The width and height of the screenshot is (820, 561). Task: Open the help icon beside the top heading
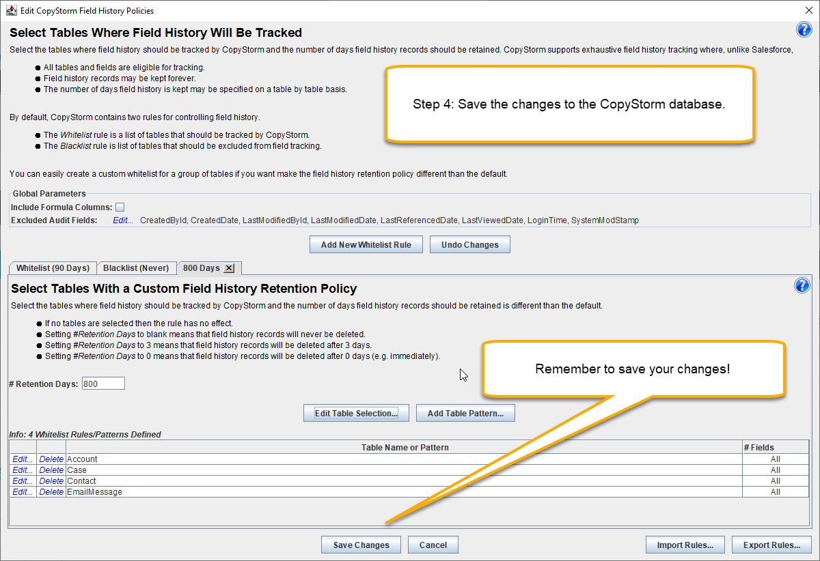(804, 29)
